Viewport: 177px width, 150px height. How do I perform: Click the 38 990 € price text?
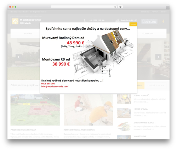(x=61, y=64)
